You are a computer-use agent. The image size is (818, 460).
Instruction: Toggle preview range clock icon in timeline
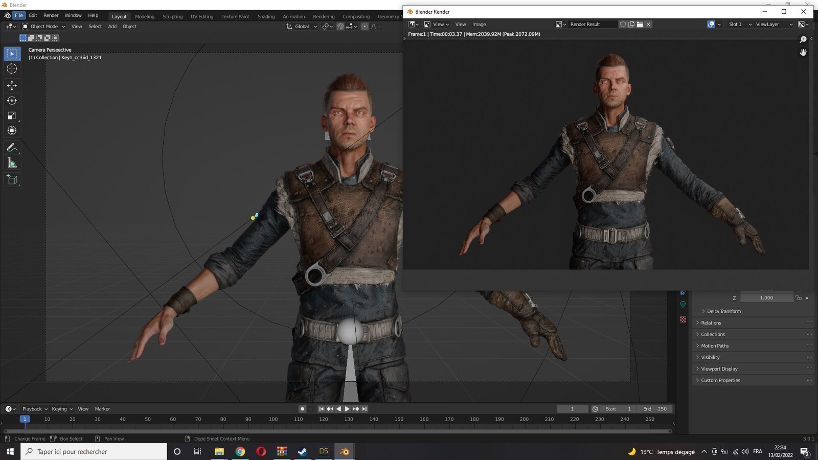coord(595,409)
